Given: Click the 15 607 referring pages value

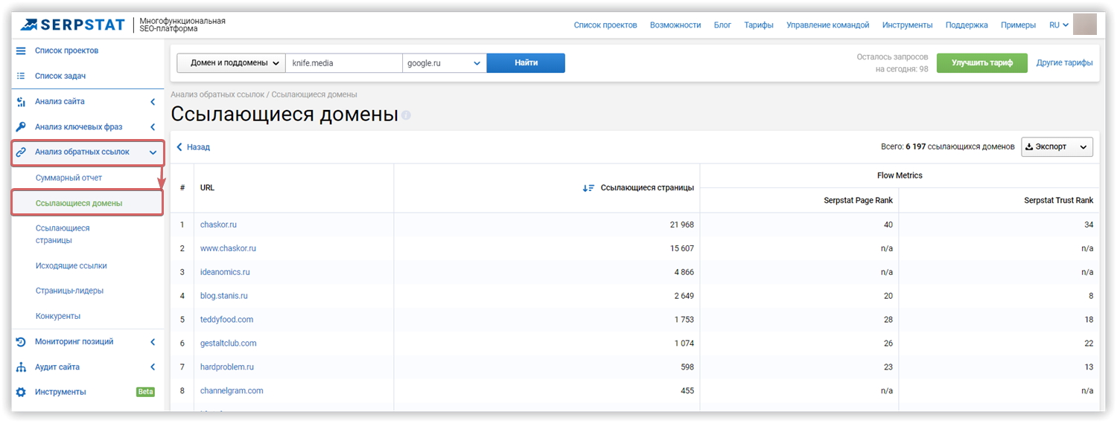Looking at the screenshot, I should [682, 248].
